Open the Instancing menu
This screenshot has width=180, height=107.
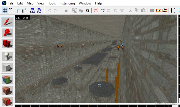pos(67,3)
